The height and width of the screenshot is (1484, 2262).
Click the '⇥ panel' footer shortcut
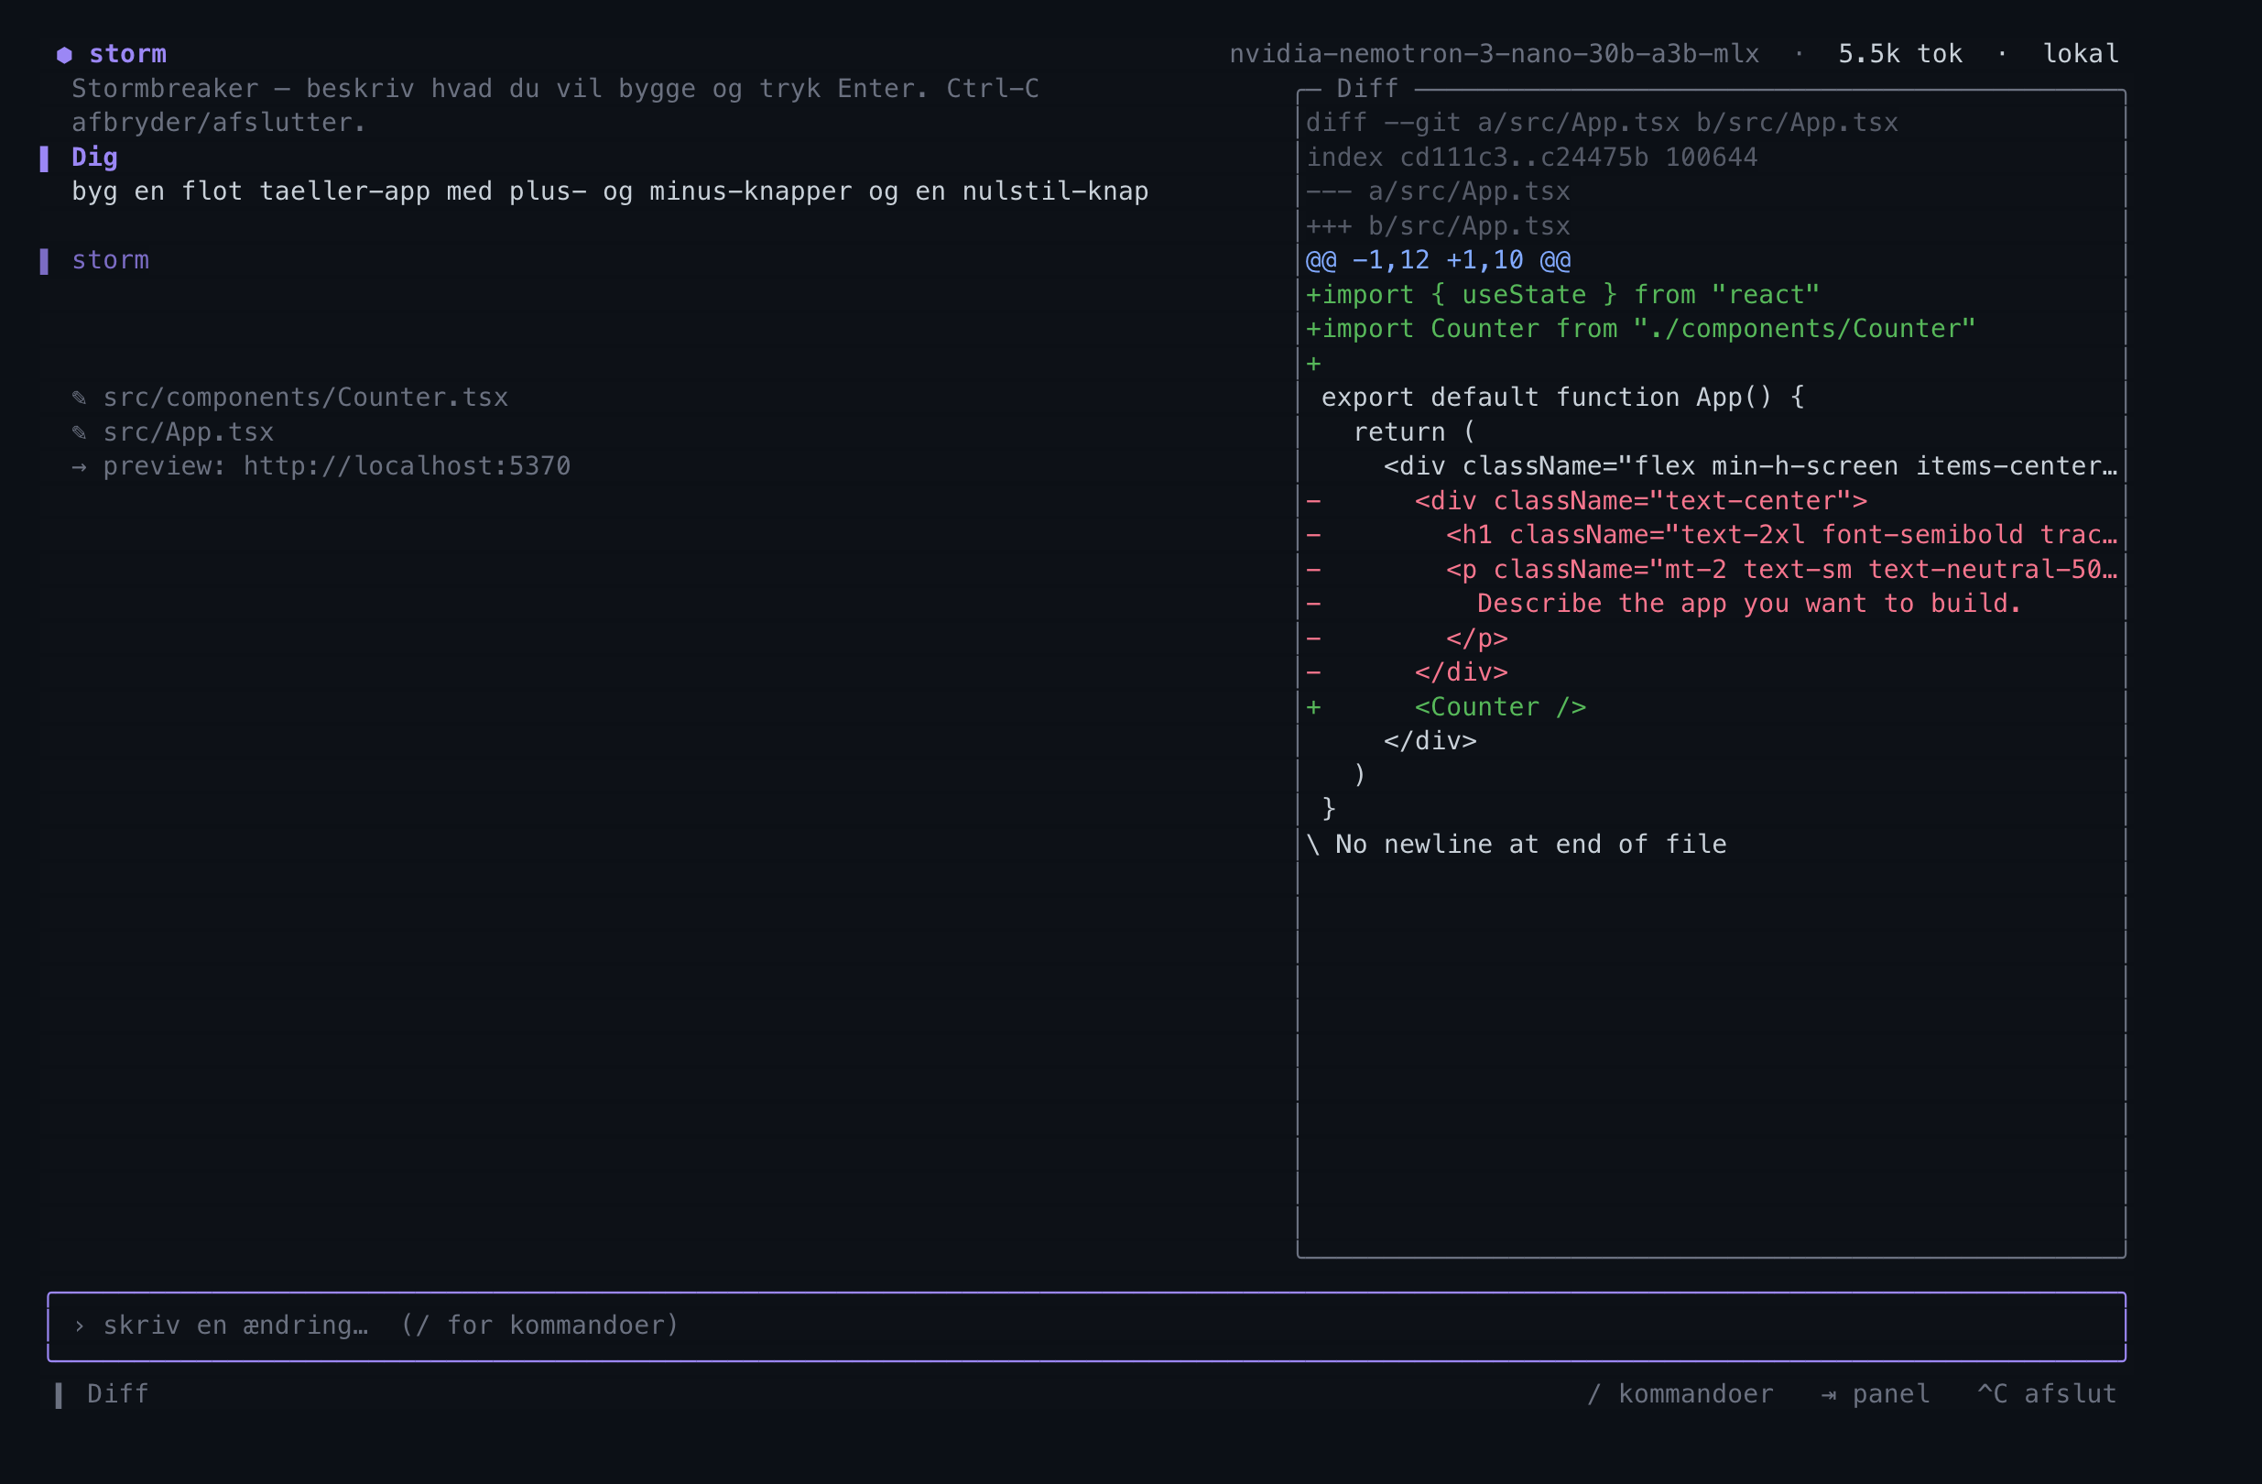coord(1876,1393)
